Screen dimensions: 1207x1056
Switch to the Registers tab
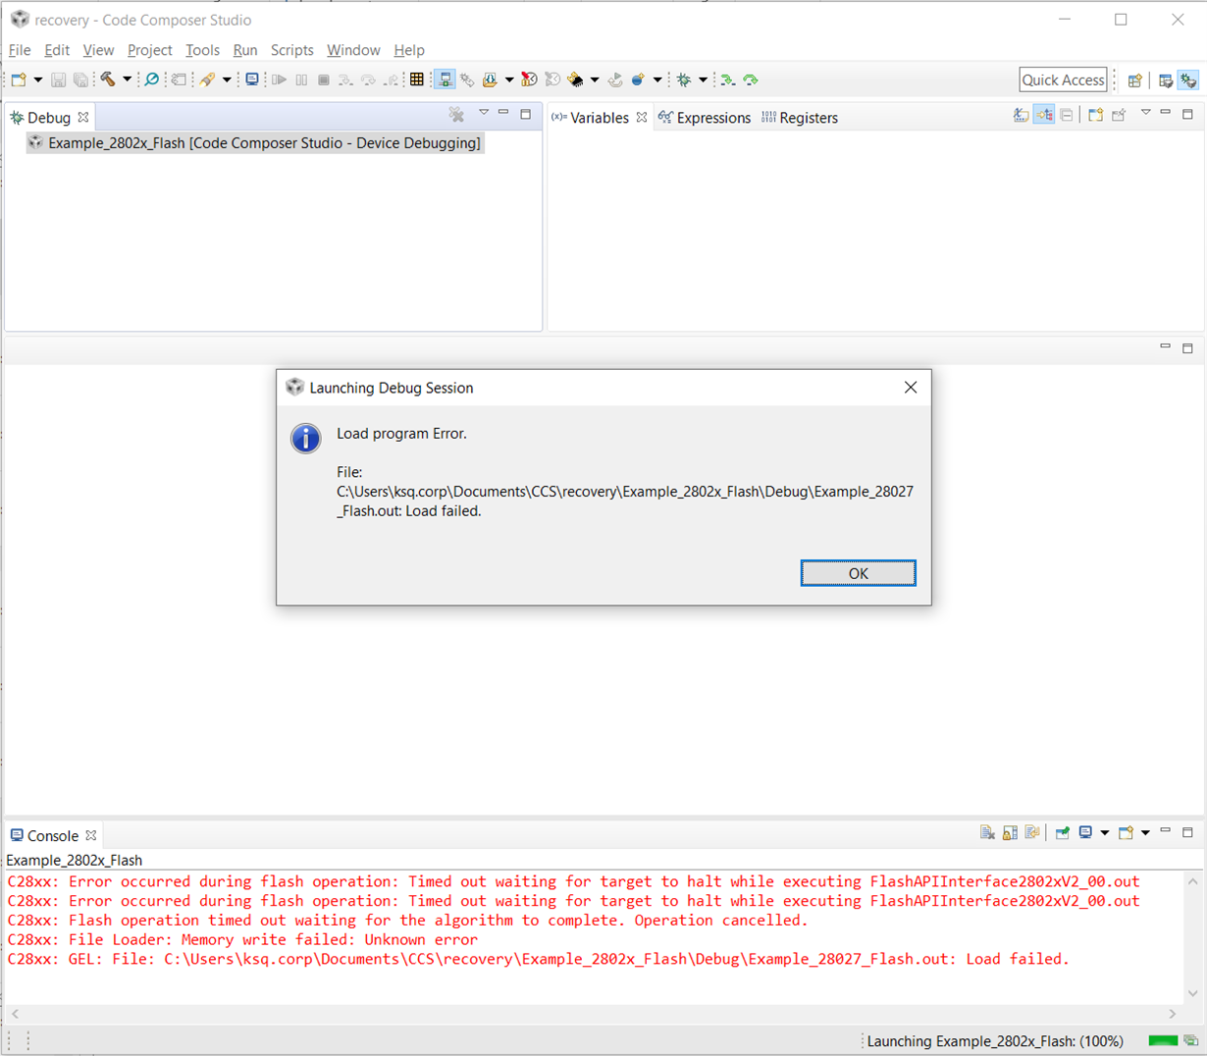pos(800,117)
